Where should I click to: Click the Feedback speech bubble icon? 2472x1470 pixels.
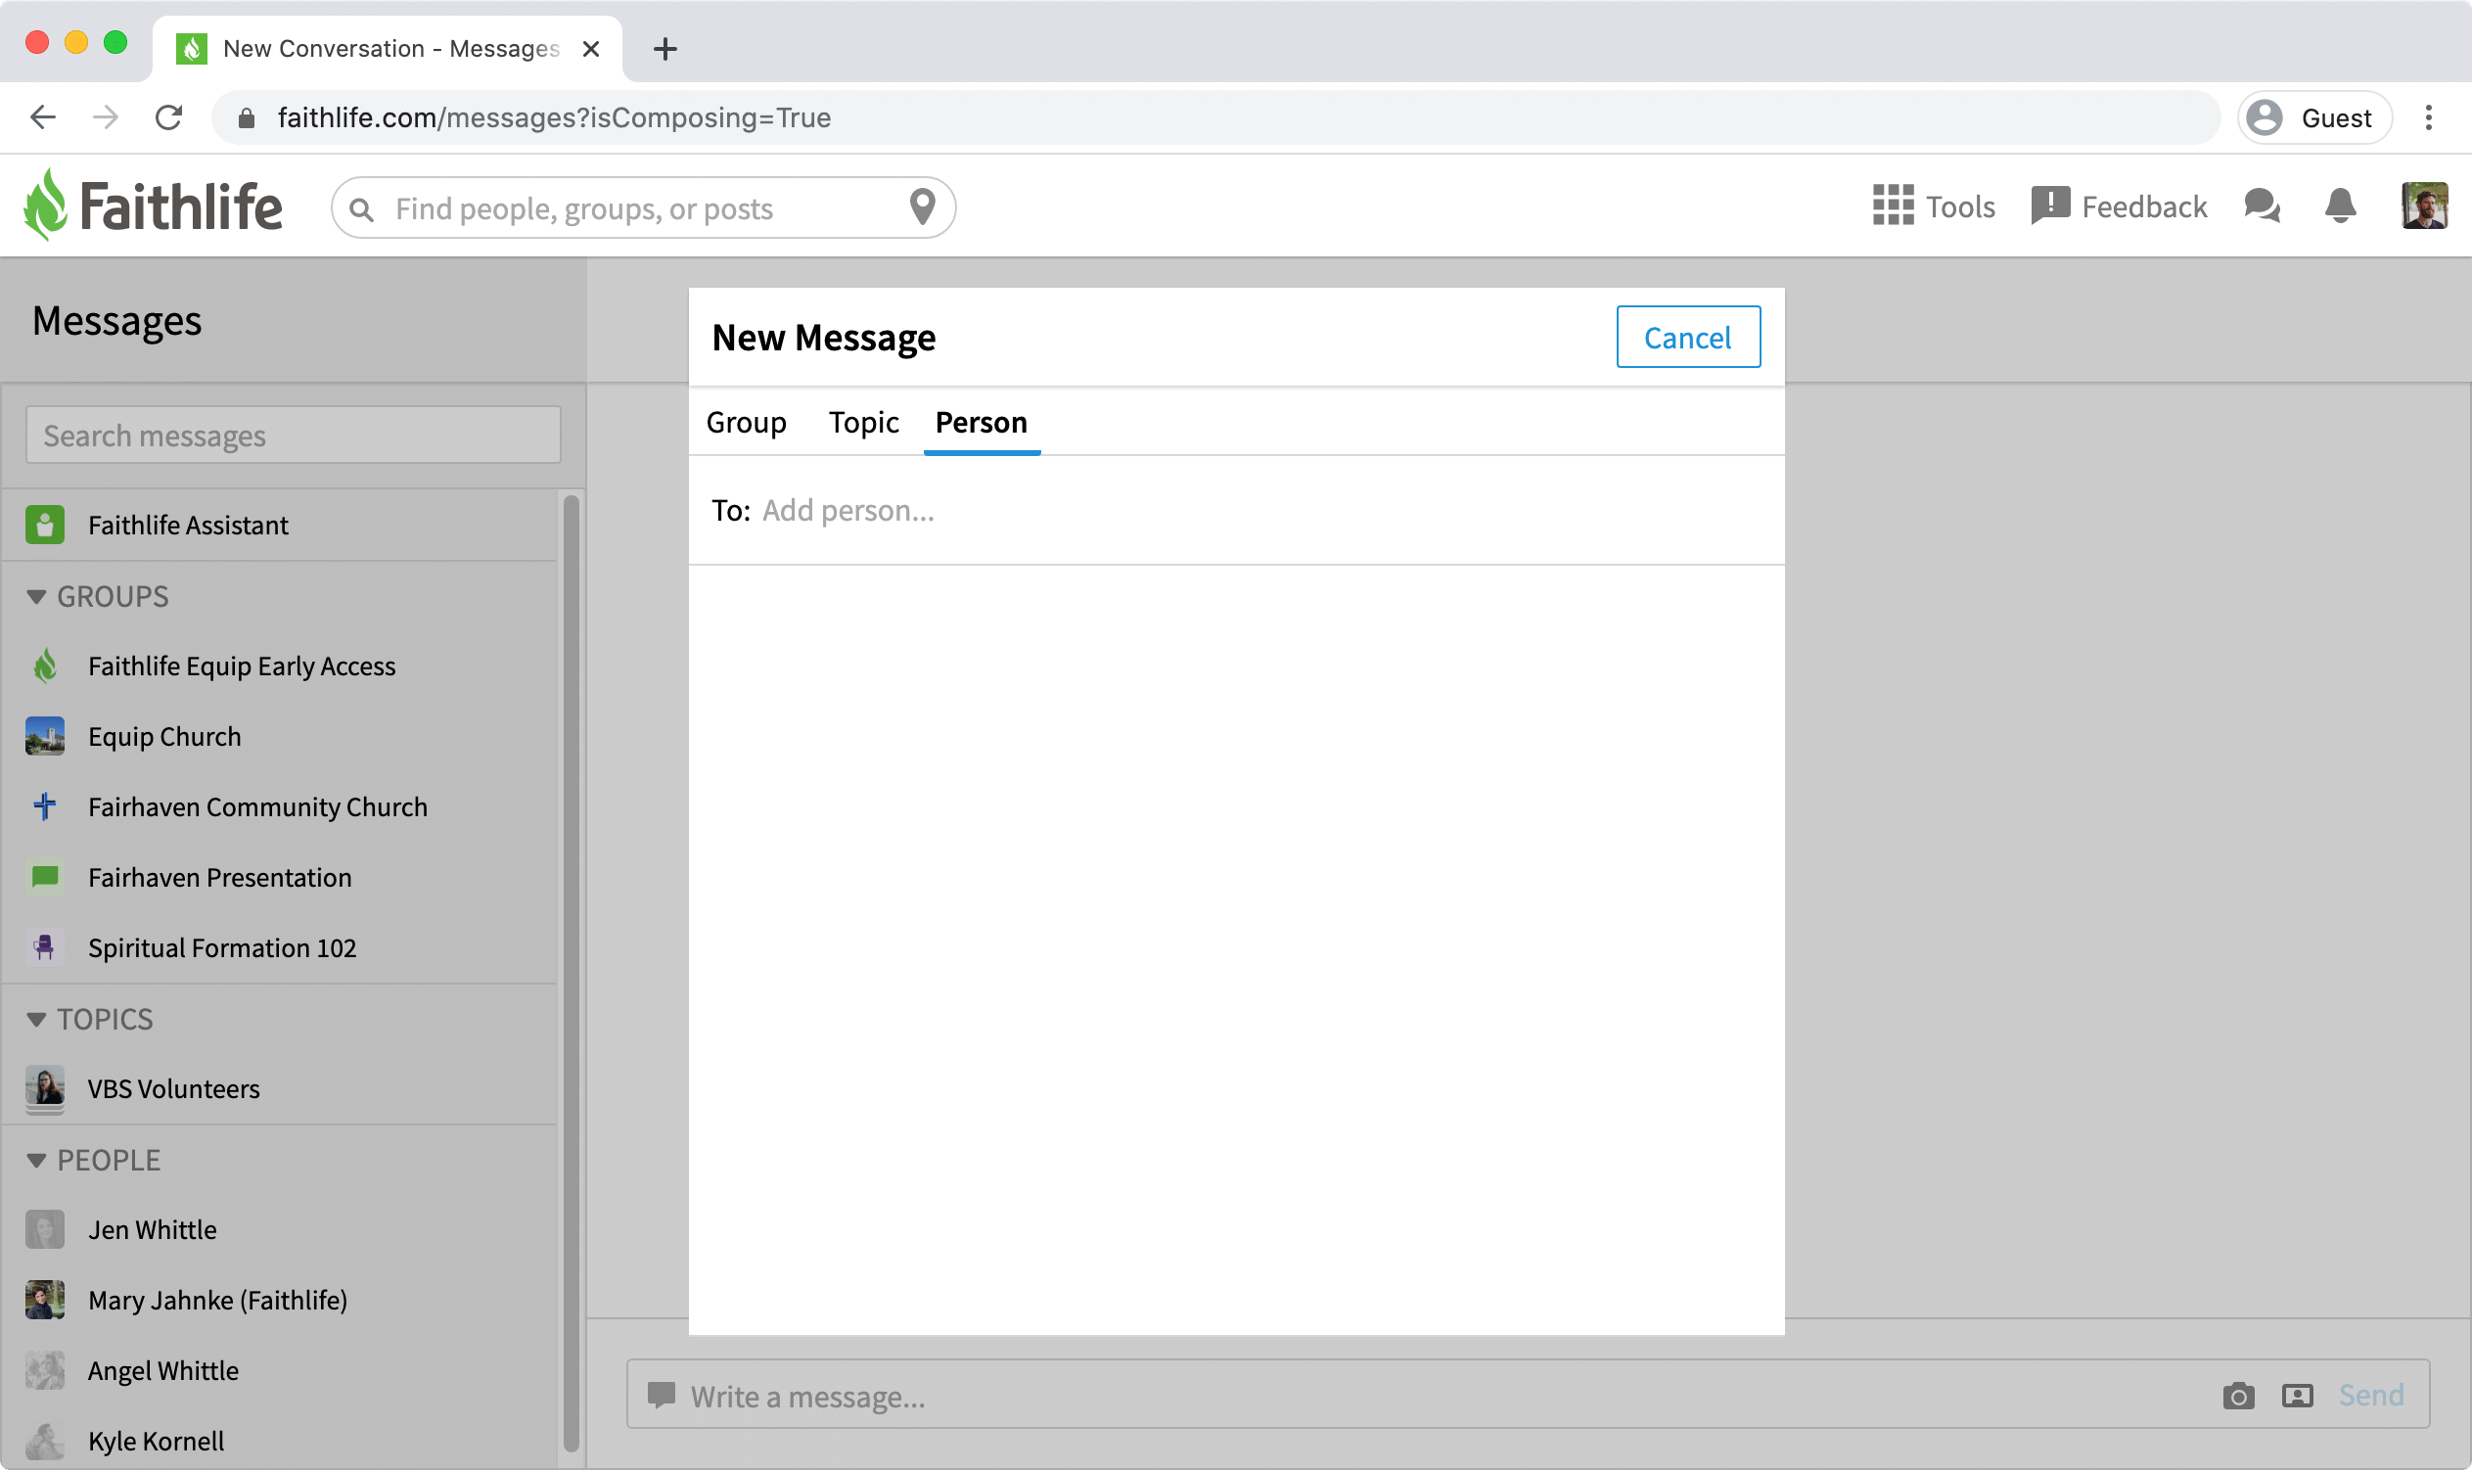(2049, 207)
